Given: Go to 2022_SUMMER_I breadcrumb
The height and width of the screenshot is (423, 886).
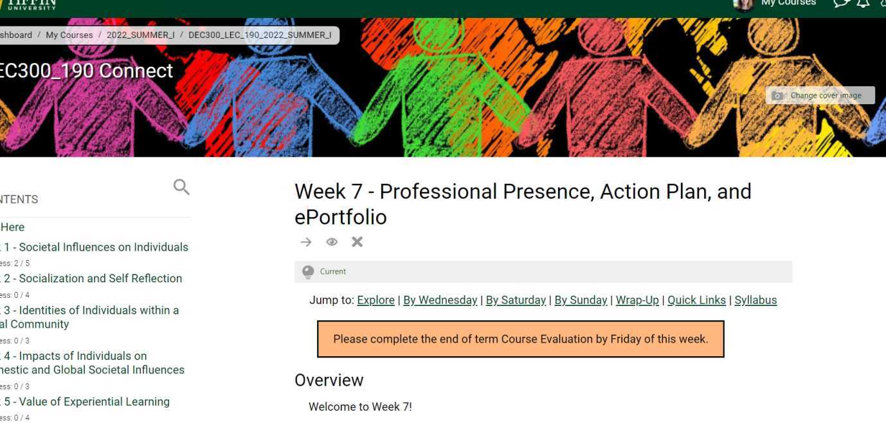Looking at the screenshot, I should coord(140,35).
